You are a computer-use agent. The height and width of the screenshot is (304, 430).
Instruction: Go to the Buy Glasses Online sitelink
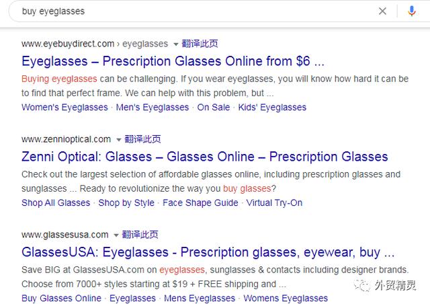pos(61,298)
